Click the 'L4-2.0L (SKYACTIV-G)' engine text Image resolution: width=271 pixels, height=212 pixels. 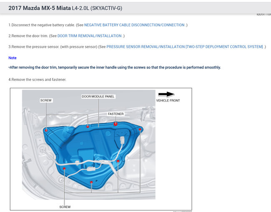(97, 8)
